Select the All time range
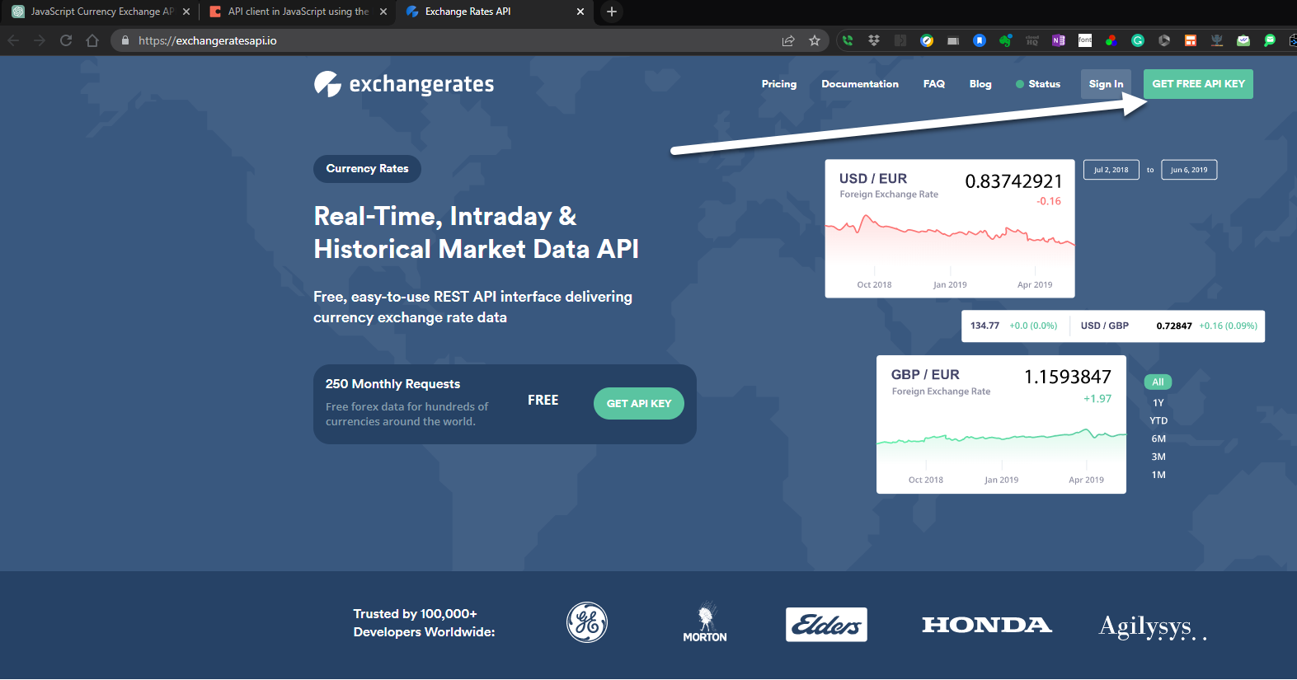The image size is (1297, 680). pyautogui.click(x=1158, y=382)
